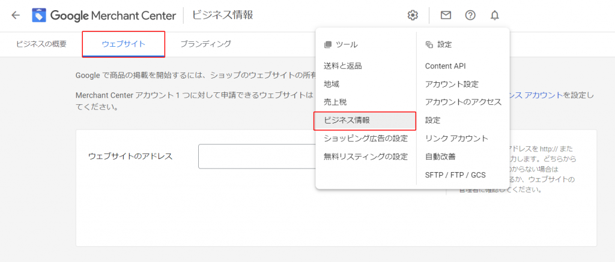Click the Google Merchant Center logo
Image resolution: width=615 pixels, height=262 pixels.
104,15
